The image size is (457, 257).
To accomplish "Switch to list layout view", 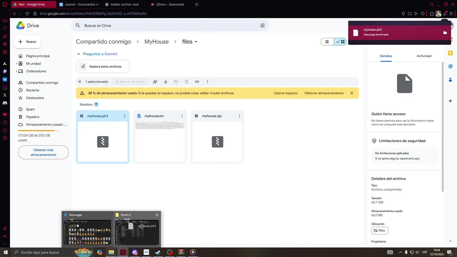I will tap(327, 42).
